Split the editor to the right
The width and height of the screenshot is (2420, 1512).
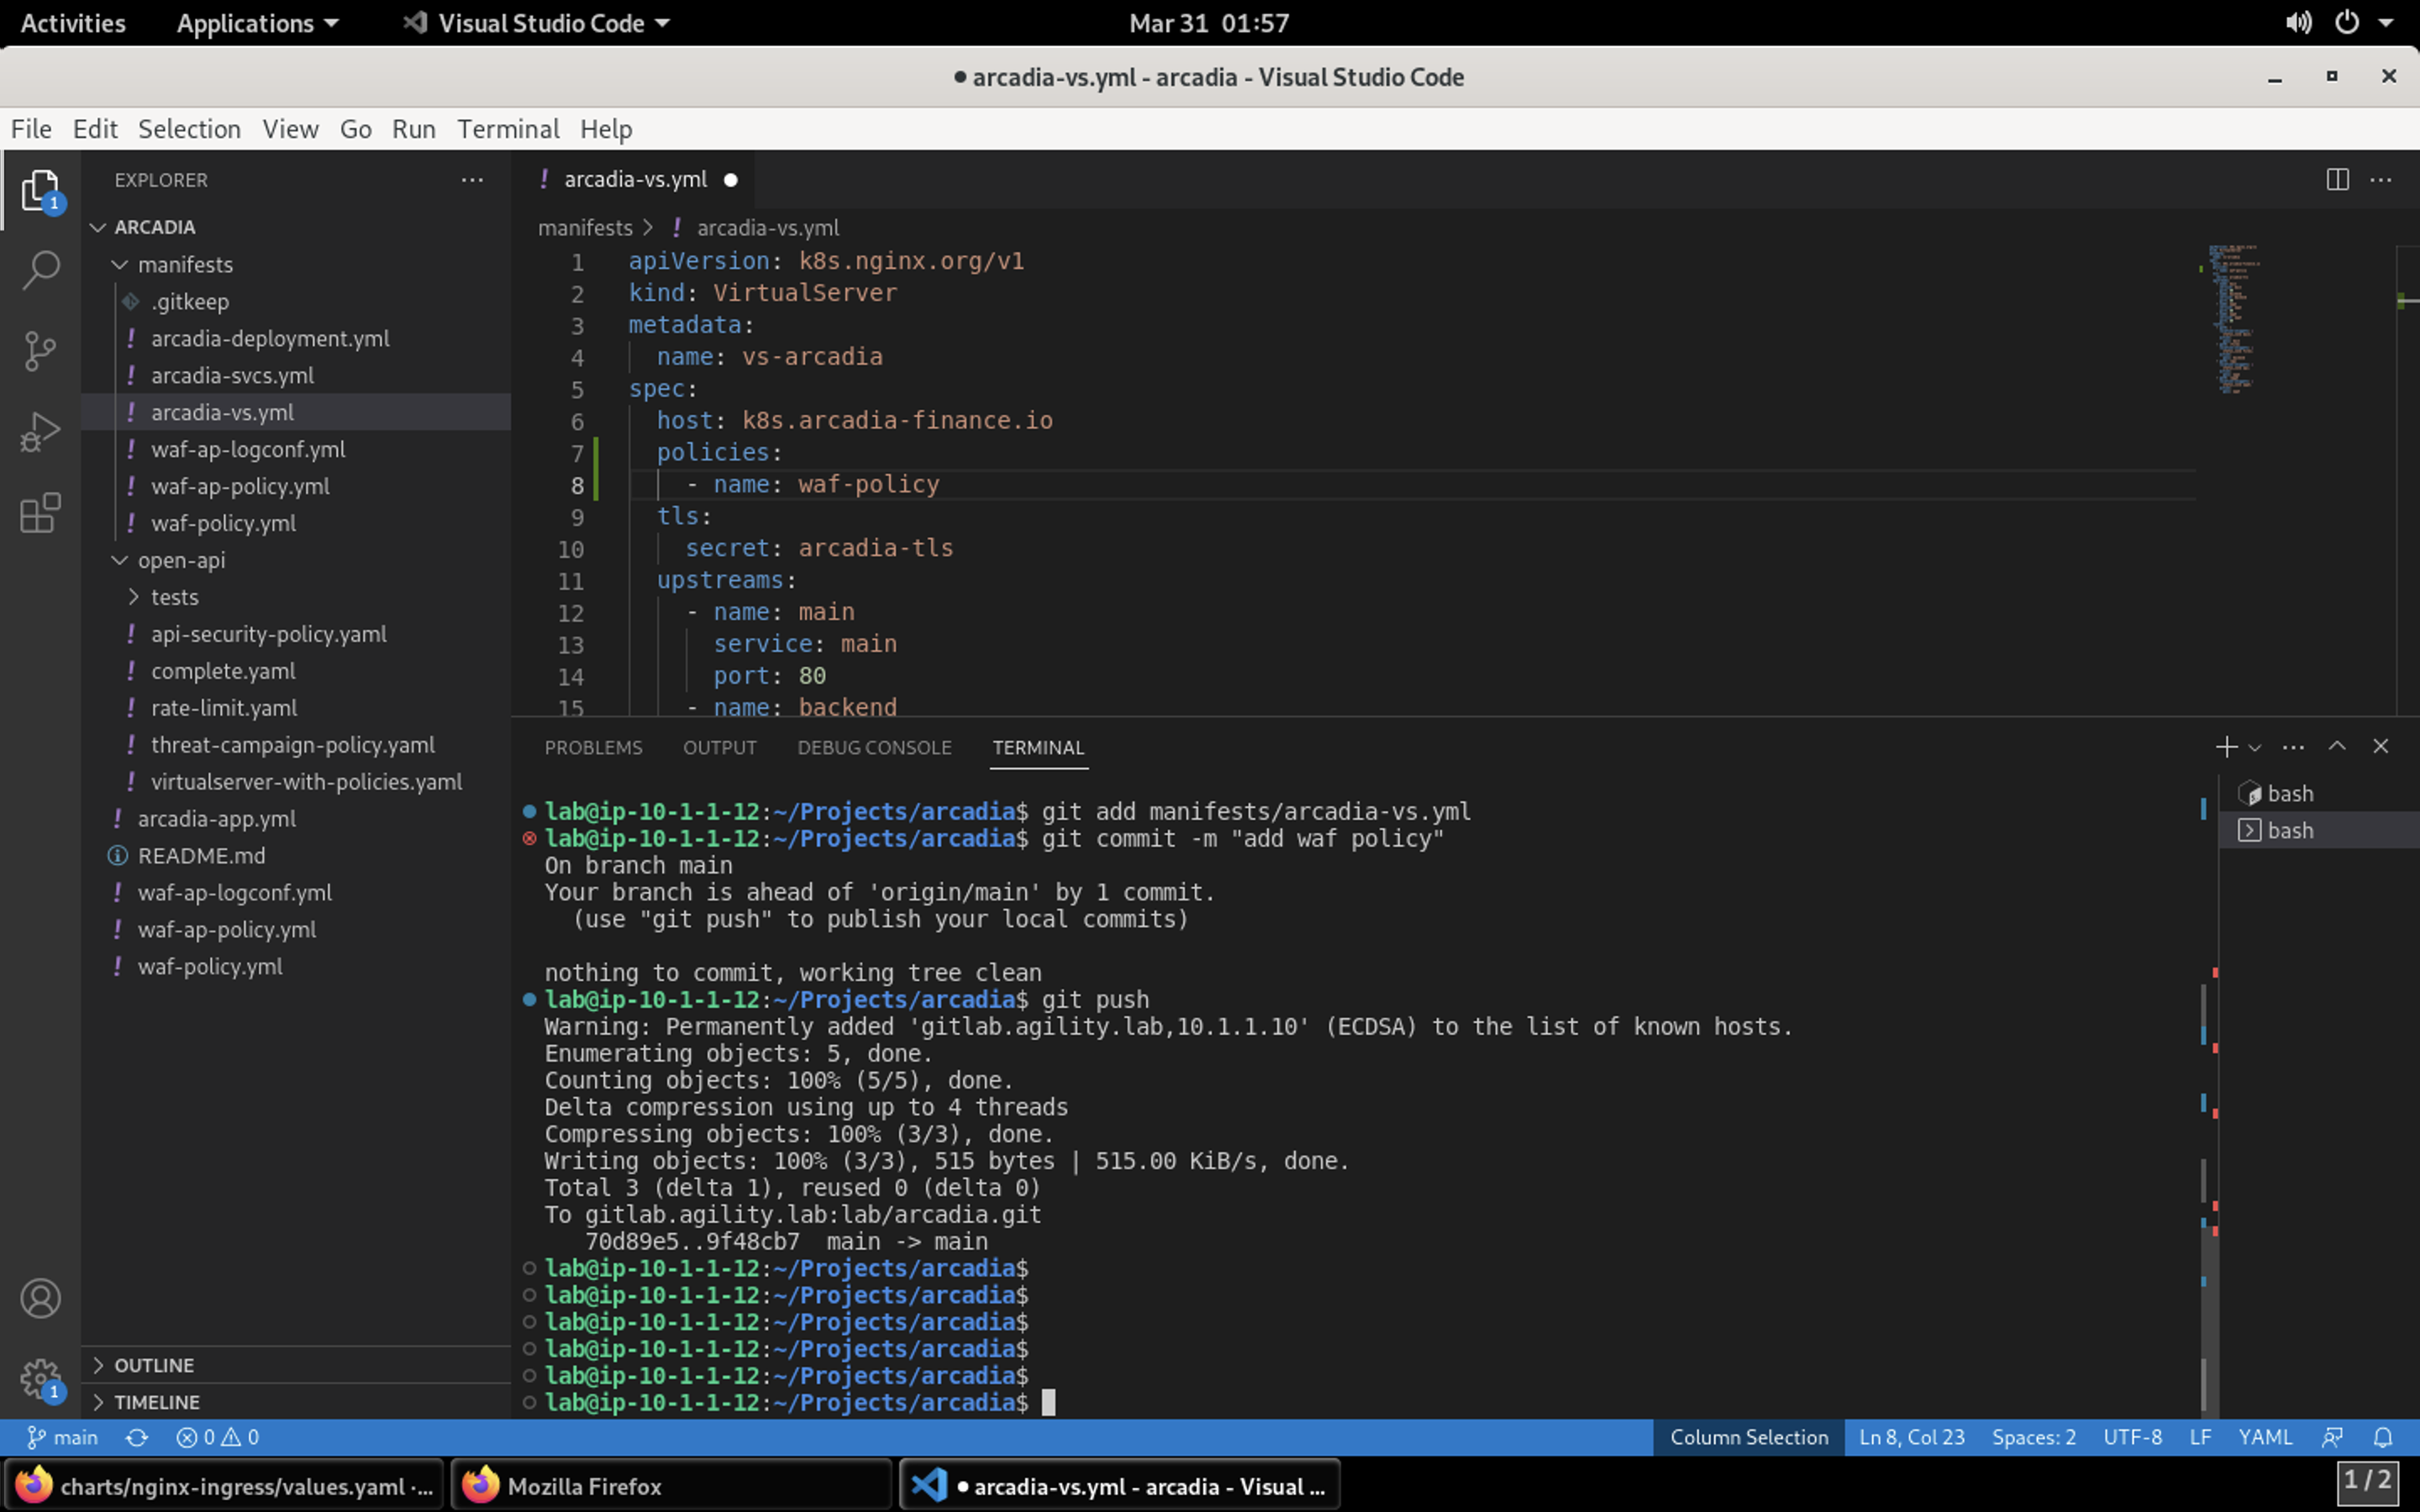[x=2337, y=180]
